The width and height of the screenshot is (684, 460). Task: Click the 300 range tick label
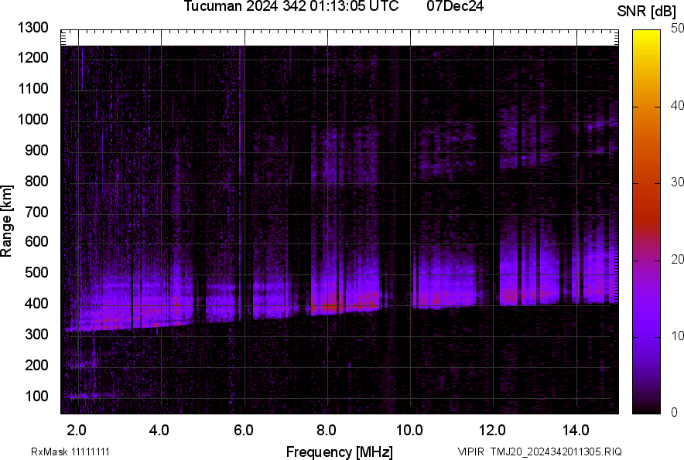point(36,334)
